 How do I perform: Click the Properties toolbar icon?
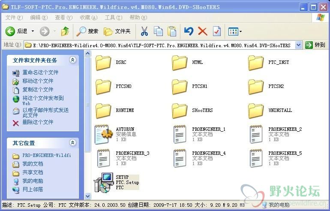(x=217, y=31)
